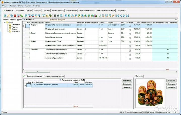Uncheck Изделие box for Матрешка Конек-Горбунок
This screenshot has width=181, height=115.
coord(130,26)
